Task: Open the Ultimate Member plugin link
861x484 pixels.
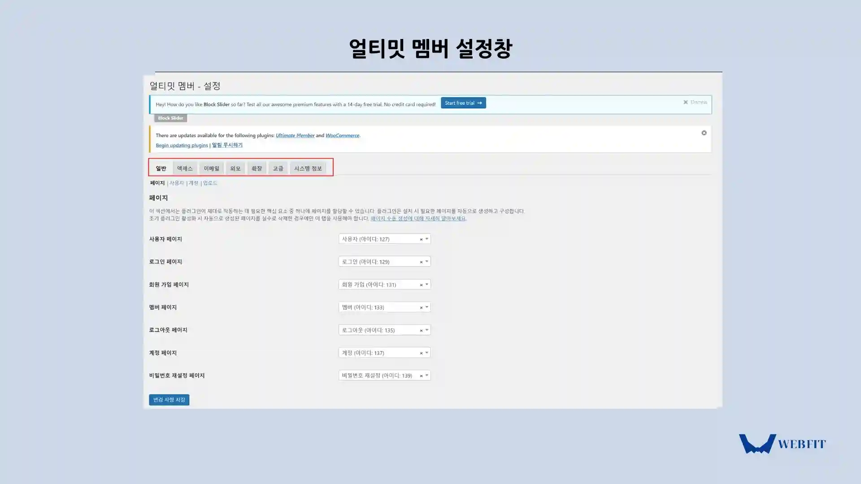Action: [295, 135]
